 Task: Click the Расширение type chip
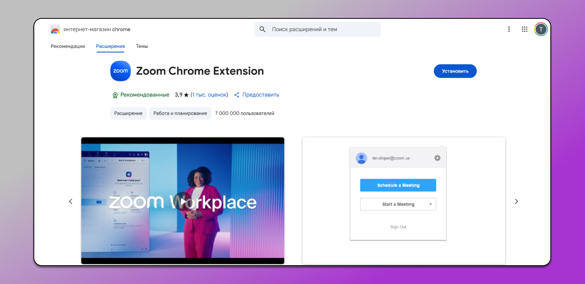pyautogui.click(x=128, y=113)
